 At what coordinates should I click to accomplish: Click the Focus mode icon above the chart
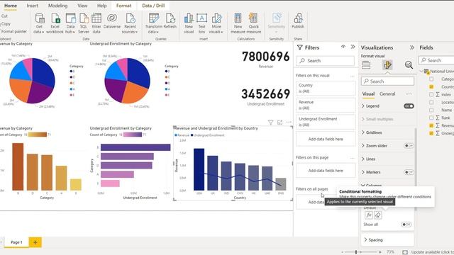click(x=279, y=123)
